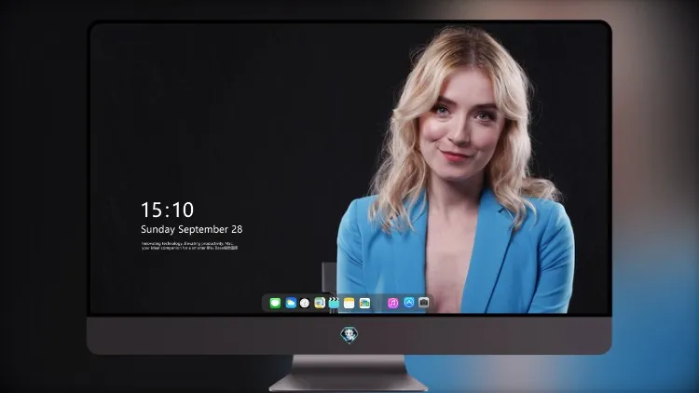
Task: Open the blue App Store icon
Action: coord(409,303)
